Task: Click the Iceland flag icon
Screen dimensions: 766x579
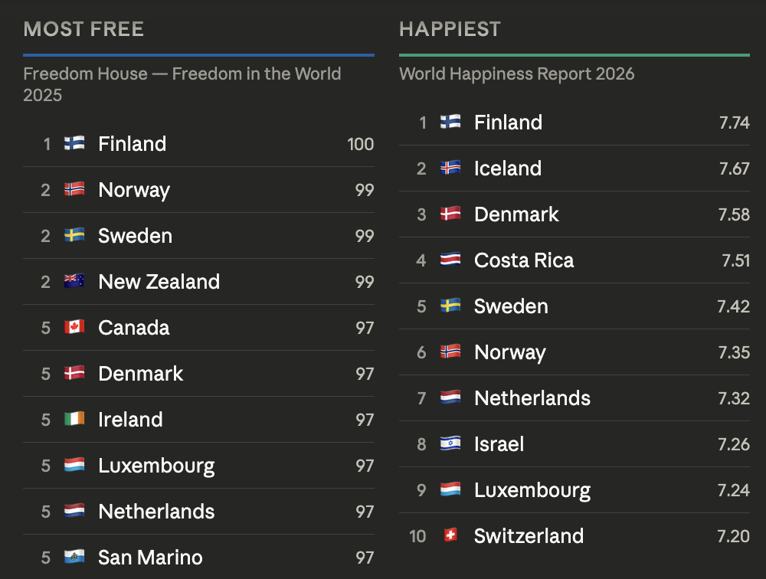Action: 450,168
